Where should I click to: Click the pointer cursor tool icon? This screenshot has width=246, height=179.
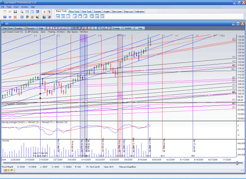pos(49,12)
